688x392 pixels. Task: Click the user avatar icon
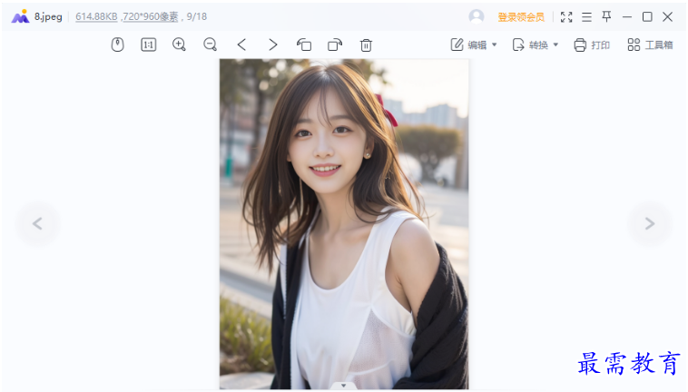click(x=477, y=16)
